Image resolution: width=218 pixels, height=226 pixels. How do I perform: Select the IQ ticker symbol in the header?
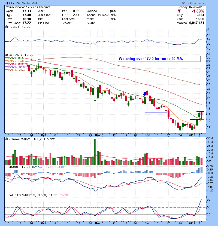coord(6,3)
